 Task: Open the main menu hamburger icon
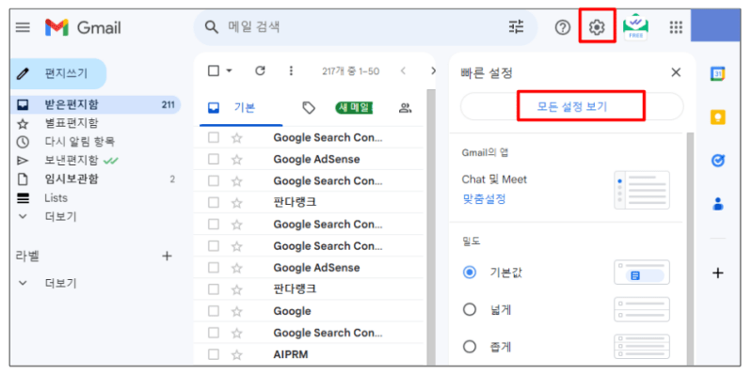(x=23, y=27)
